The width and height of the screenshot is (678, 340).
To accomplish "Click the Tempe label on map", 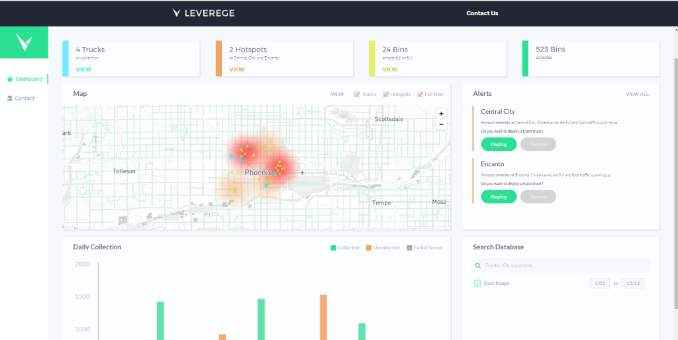I will (x=381, y=202).
